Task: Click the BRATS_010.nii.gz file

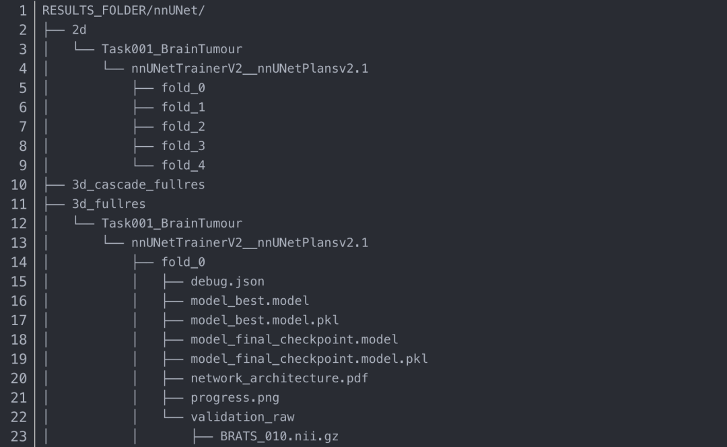Action: (x=279, y=436)
